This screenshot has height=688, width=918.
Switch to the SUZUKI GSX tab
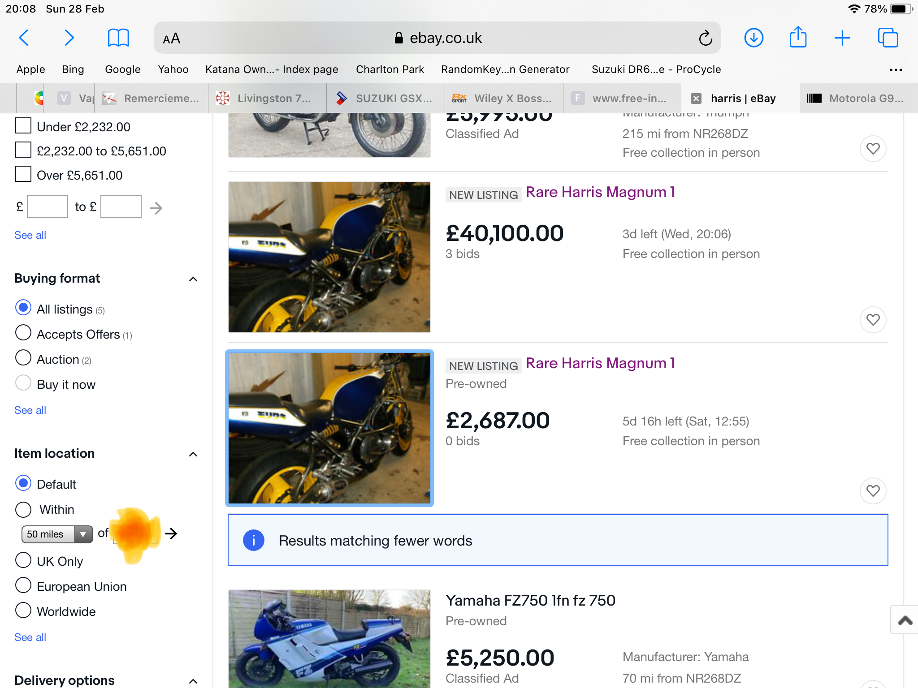pyautogui.click(x=385, y=99)
